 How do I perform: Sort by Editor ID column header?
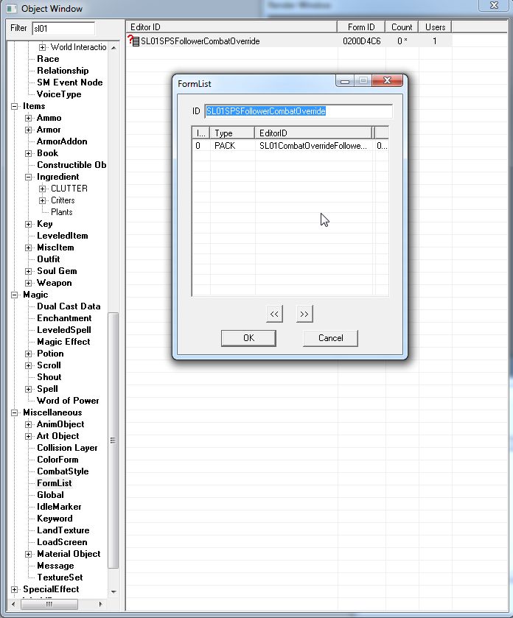[231, 27]
